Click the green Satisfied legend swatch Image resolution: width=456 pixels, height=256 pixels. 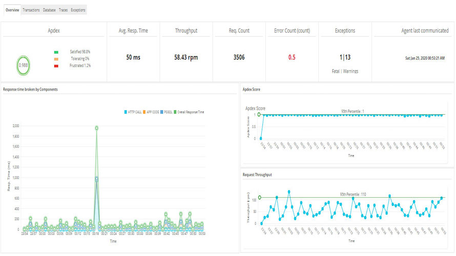point(56,52)
